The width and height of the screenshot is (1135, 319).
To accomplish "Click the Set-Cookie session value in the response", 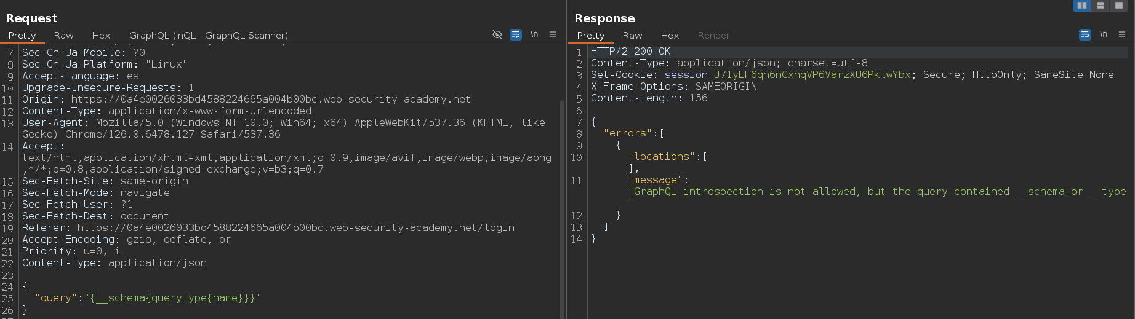I will [x=812, y=75].
